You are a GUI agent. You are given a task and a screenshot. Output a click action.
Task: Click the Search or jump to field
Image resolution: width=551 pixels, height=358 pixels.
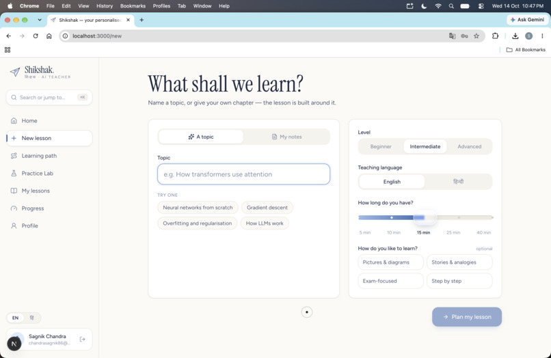pyautogui.click(x=49, y=97)
